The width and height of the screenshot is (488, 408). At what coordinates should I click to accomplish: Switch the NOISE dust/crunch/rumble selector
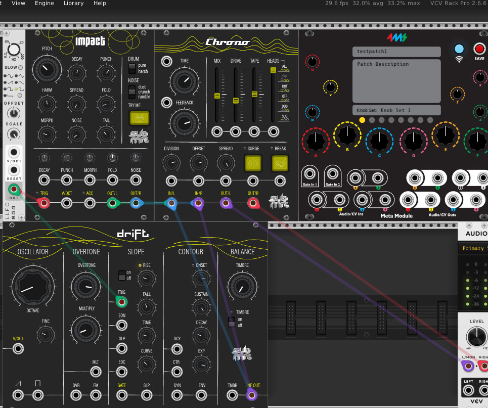pyautogui.click(x=132, y=92)
